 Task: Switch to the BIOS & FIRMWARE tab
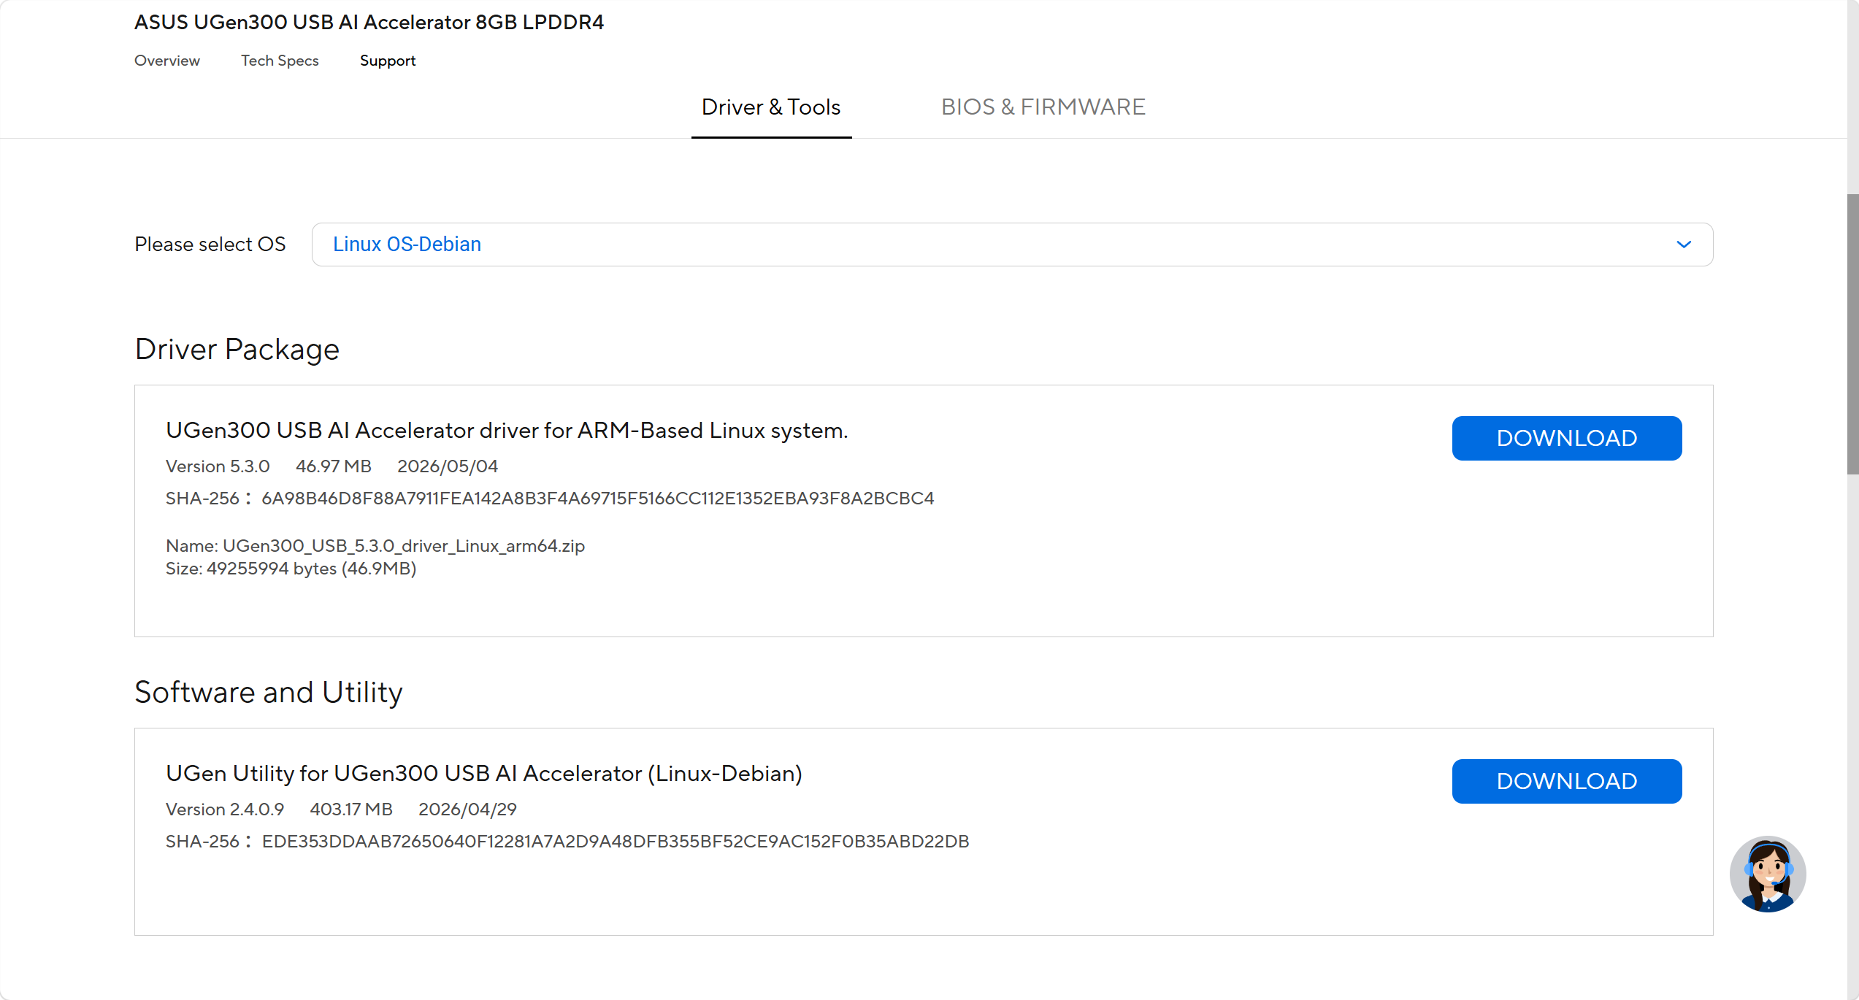1043,107
